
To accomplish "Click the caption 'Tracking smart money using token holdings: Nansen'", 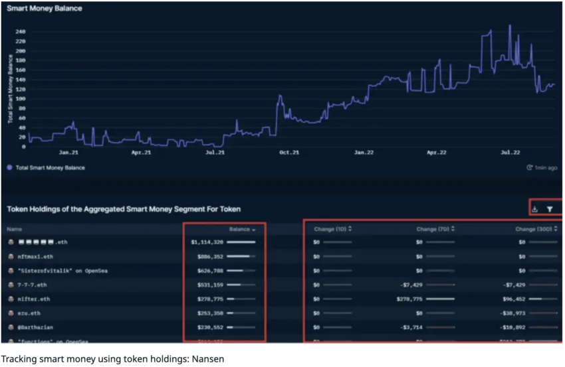I will (x=112, y=359).
